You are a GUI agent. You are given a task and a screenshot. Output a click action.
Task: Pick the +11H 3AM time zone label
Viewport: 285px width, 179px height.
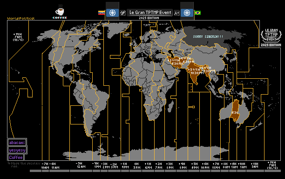[x=255, y=165]
